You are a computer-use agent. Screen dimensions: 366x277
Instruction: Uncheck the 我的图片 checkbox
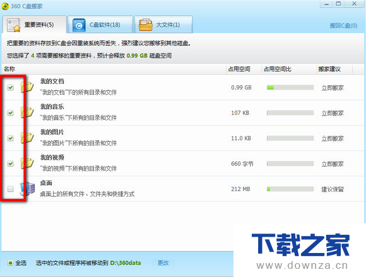(x=11, y=138)
